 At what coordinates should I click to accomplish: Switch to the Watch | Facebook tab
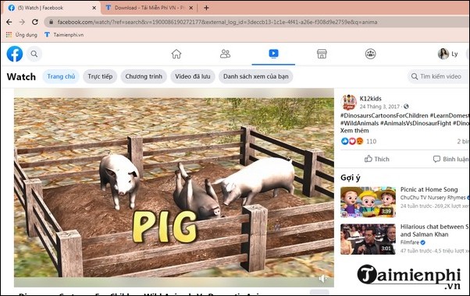tap(51, 8)
